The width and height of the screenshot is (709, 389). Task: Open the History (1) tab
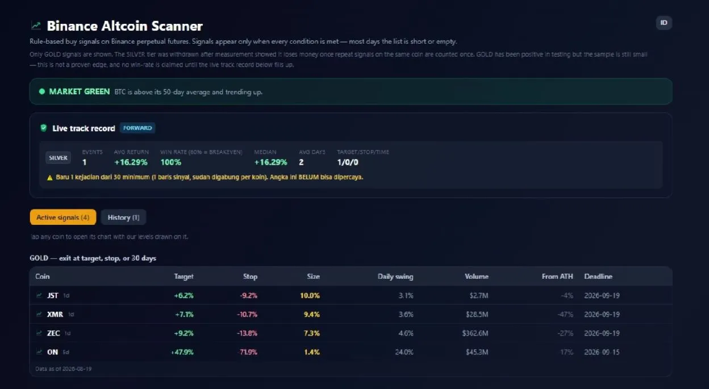click(x=123, y=217)
